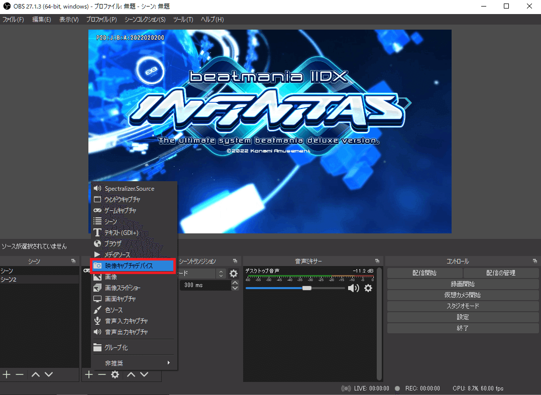The width and height of the screenshot is (541, 395).
Task: Choose ウィンドウキャプチャ from the source menu
Action: point(134,200)
